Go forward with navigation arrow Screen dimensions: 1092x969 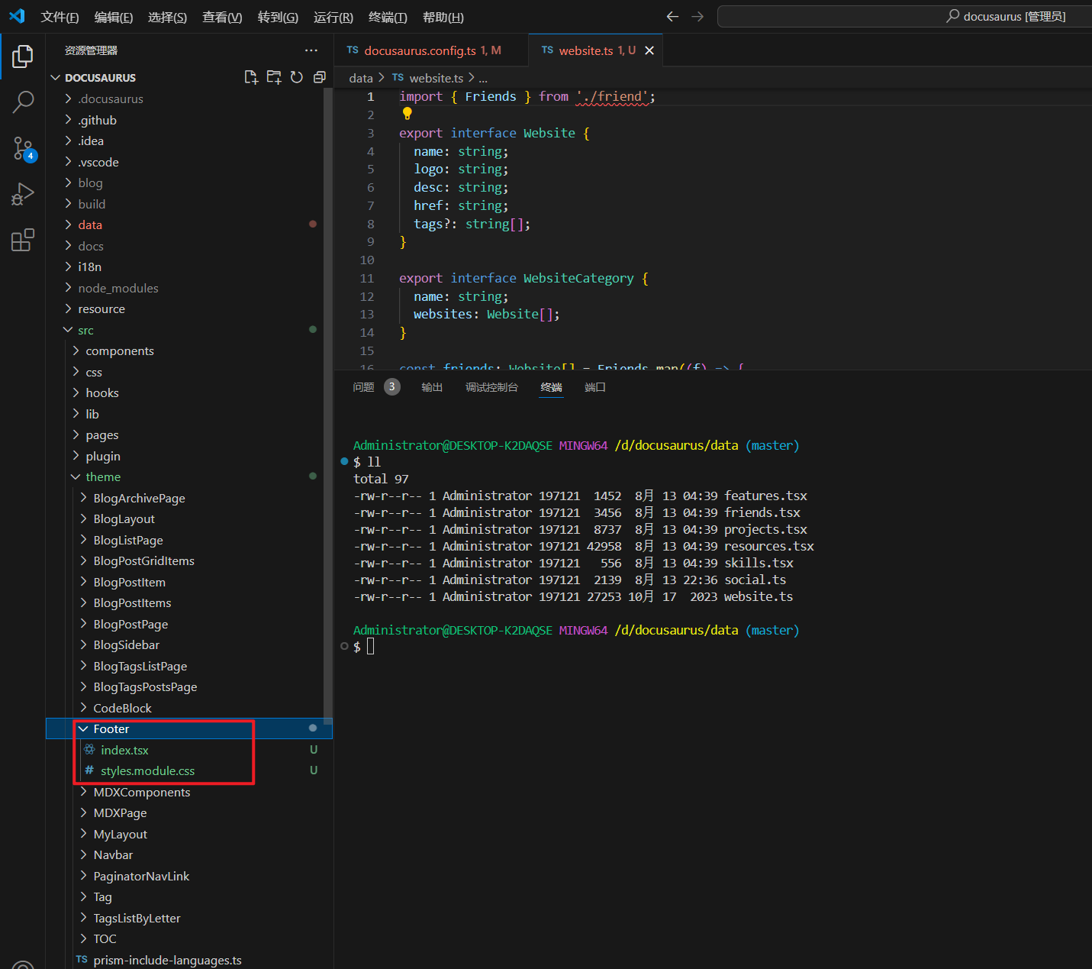pos(697,16)
